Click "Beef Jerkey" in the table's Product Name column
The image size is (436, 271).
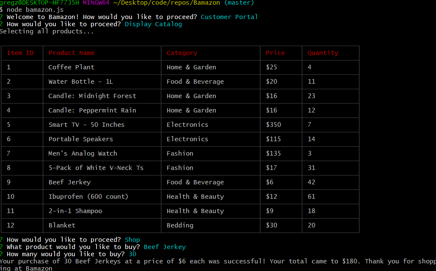click(x=69, y=182)
